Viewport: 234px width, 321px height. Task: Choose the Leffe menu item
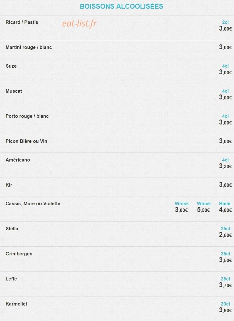pos(11,279)
